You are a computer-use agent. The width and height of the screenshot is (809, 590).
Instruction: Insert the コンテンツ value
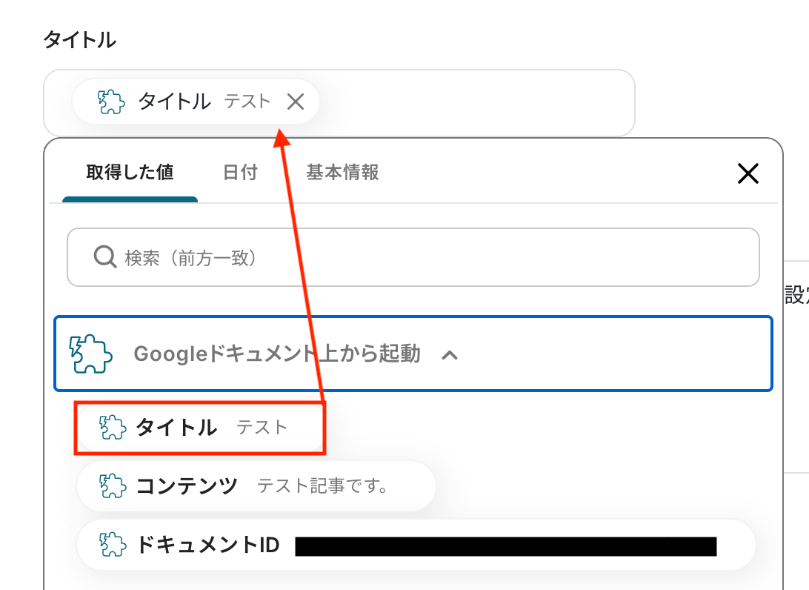pyautogui.click(x=187, y=486)
